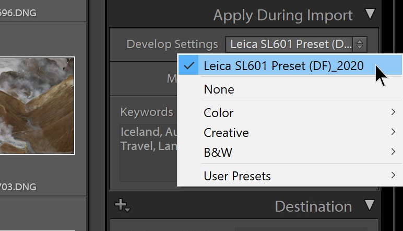Click the Develop Settings preset combo box
This screenshot has width=403, height=231.
tap(296, 44)
